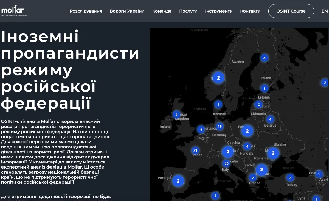Open the Belarus cluster marker 4

click(270, 119)
